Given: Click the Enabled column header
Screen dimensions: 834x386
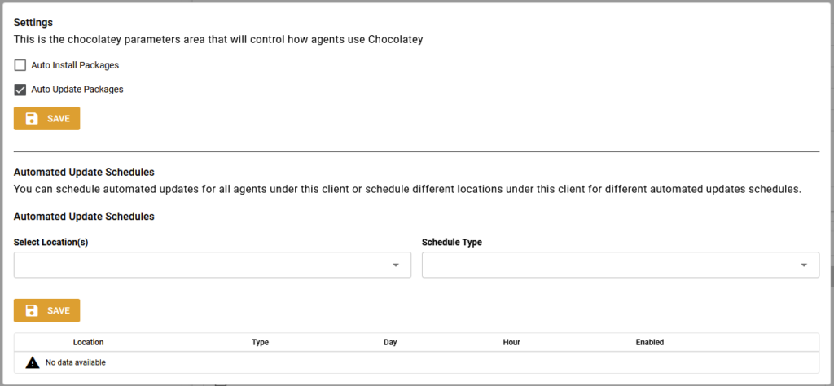Looking at the screenshot, I should click(649, 342).
